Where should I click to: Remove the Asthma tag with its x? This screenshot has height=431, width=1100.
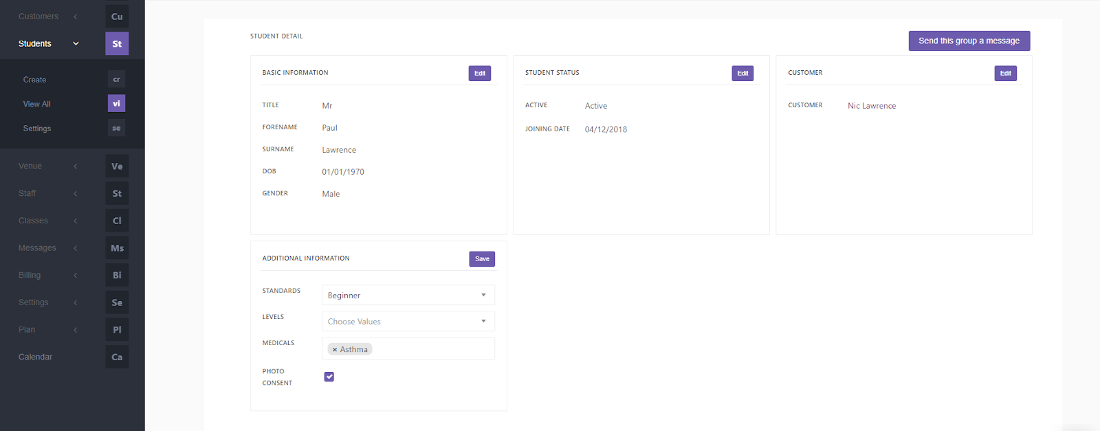335,350
